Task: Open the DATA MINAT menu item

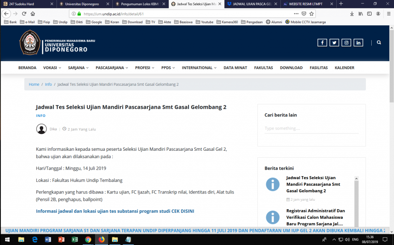Action: coord(235,68)
